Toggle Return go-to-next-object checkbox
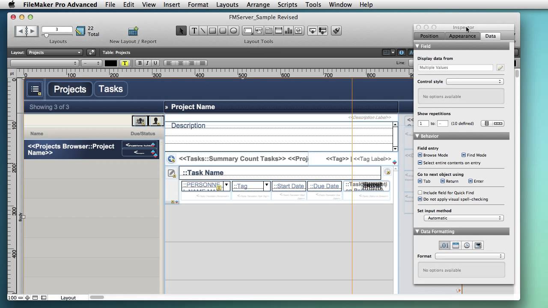 pyautogui.click(x=443, y=181)
